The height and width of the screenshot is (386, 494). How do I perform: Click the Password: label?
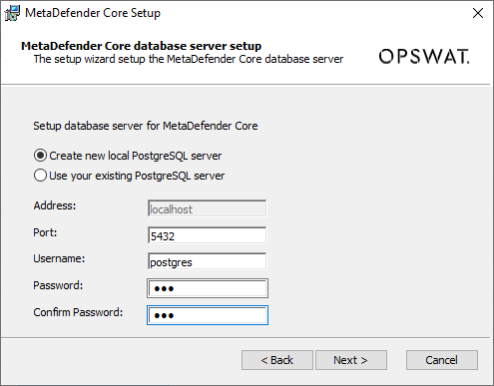click(x=58, y=285)
